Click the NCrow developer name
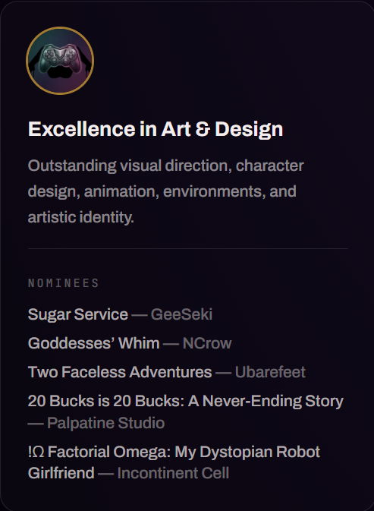The image size is (374, 511). (x=207, y=343)
